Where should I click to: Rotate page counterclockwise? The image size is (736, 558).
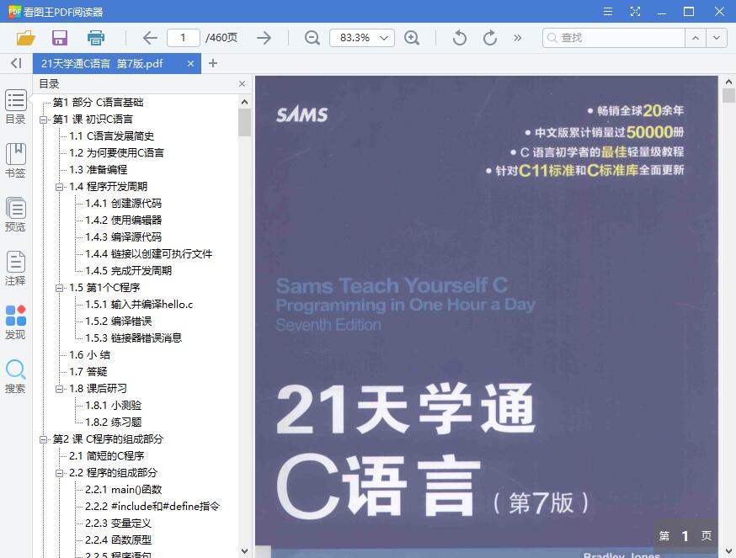[x=460, y=38]
